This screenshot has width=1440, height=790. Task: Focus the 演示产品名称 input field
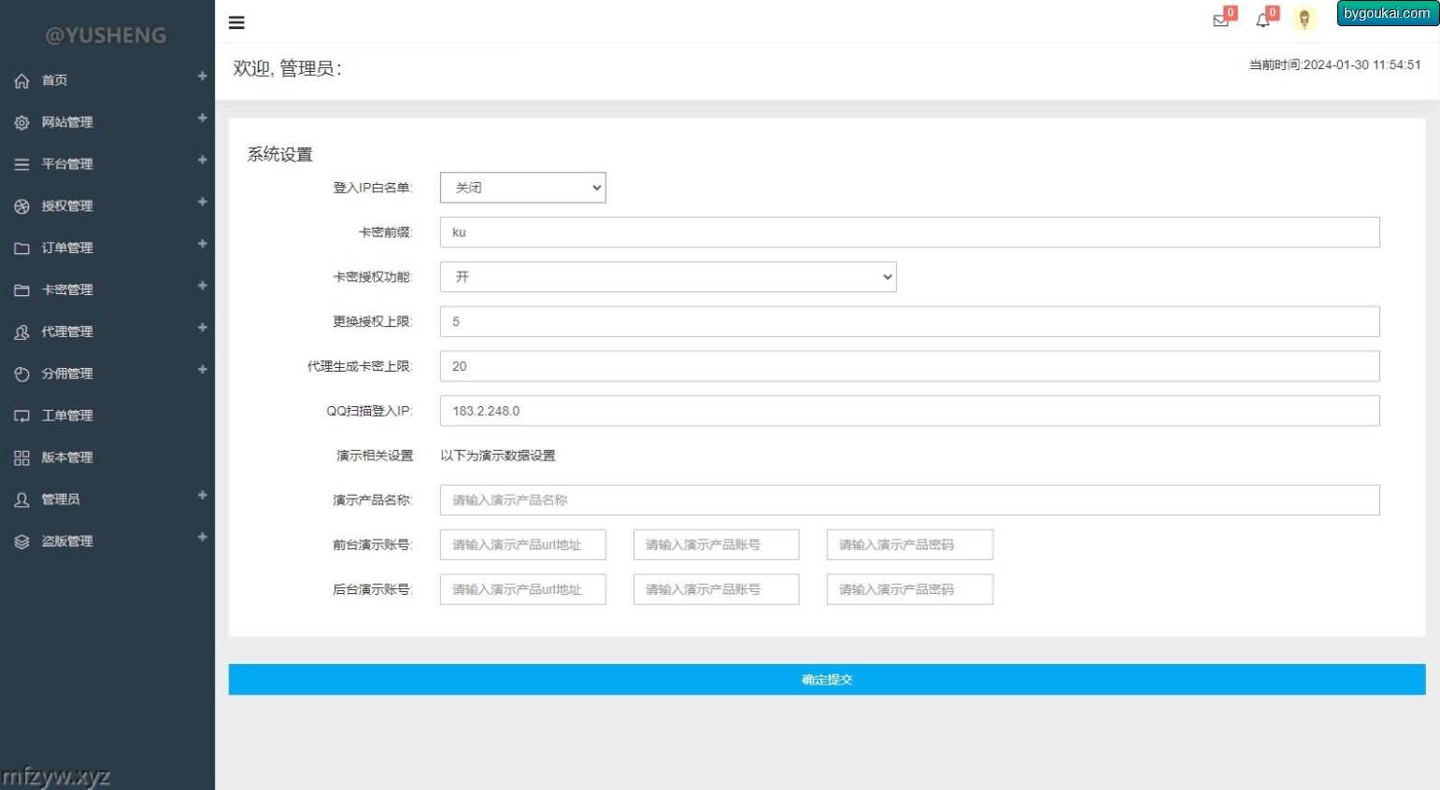pyautogui.click(x=909, y=501)
